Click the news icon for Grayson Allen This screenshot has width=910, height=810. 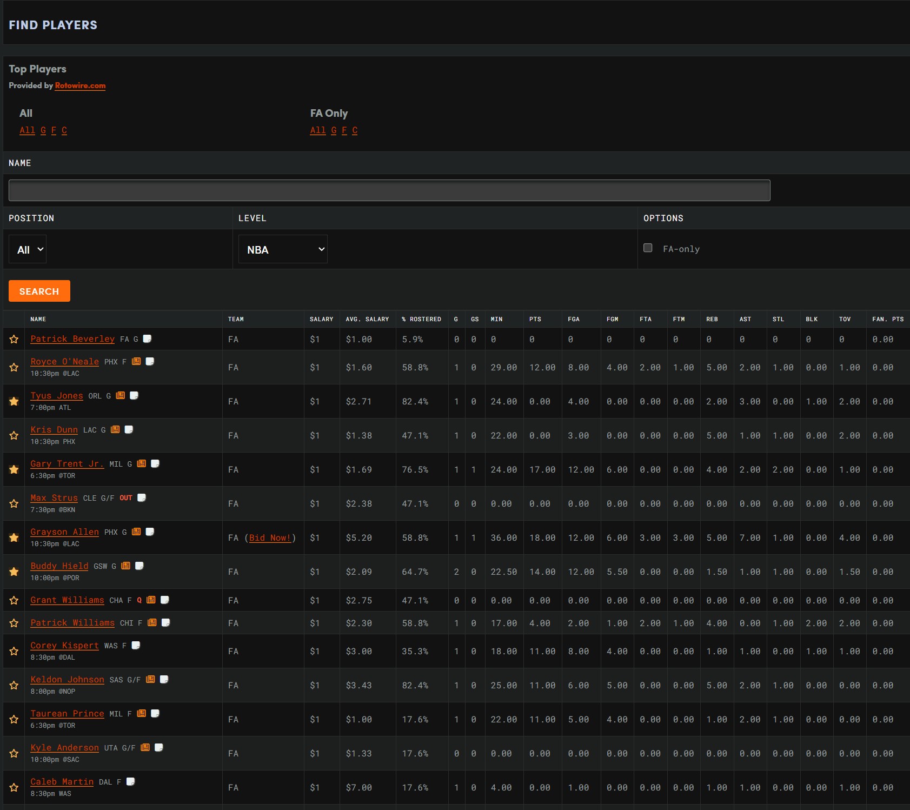coord(136,532)
